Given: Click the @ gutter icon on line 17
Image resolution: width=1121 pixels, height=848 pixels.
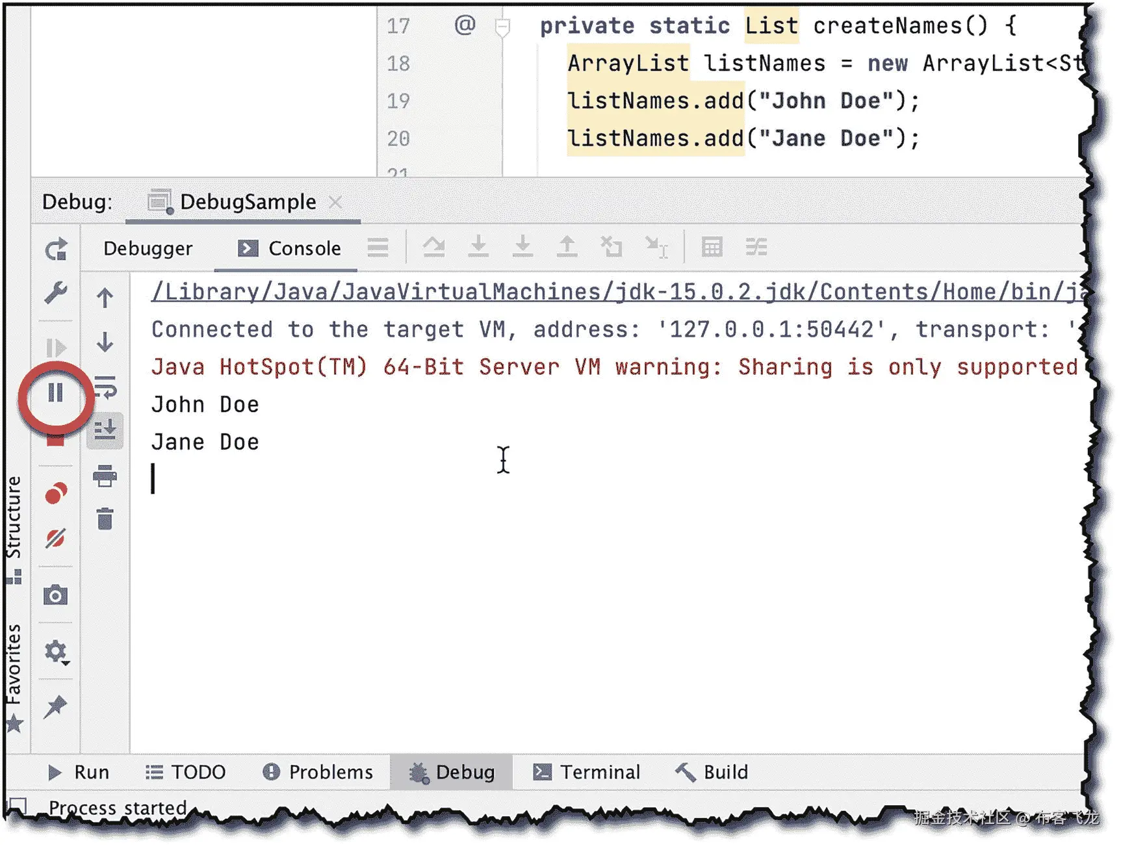Looking at the screenshot, I should click(x=465, y=25).
